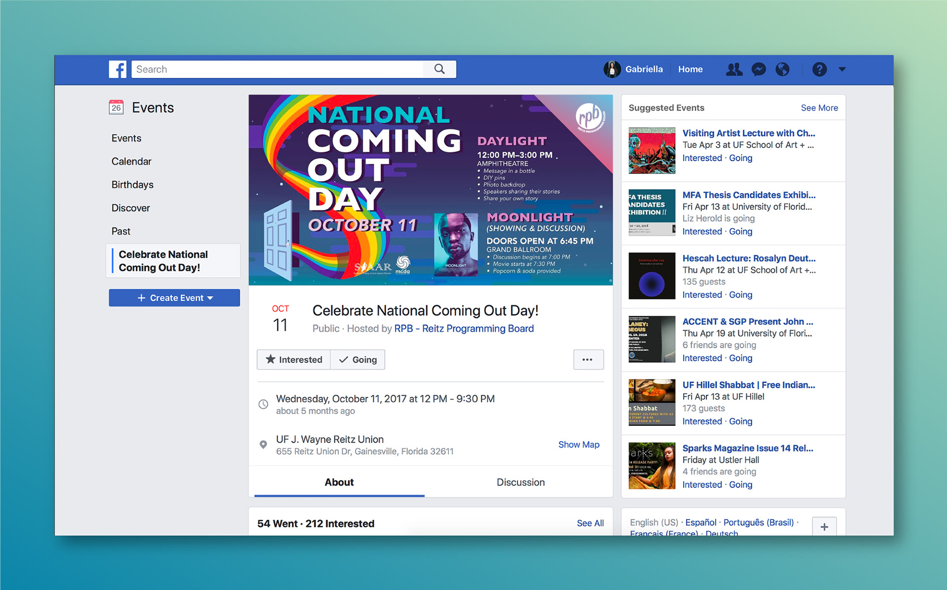Open Hescah Lecture thumbnail
Image resolution: width=947 pixels, height=590 pixels.
652,276
